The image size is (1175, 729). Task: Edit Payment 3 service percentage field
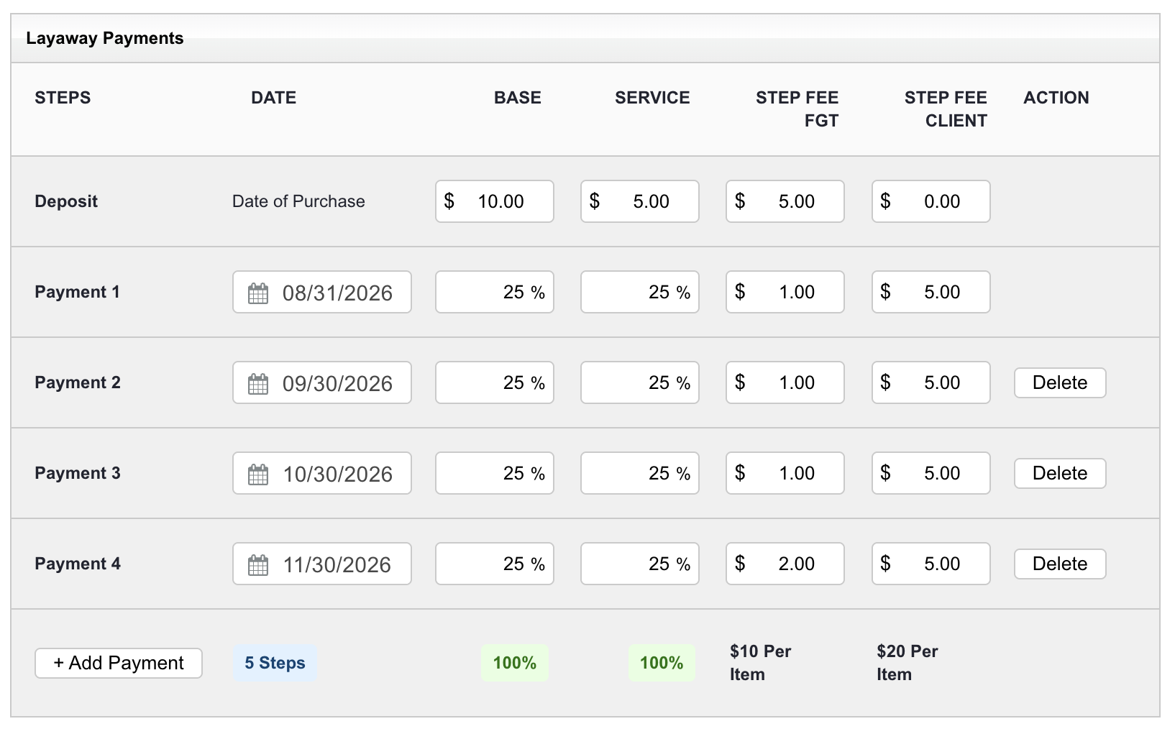640,473
